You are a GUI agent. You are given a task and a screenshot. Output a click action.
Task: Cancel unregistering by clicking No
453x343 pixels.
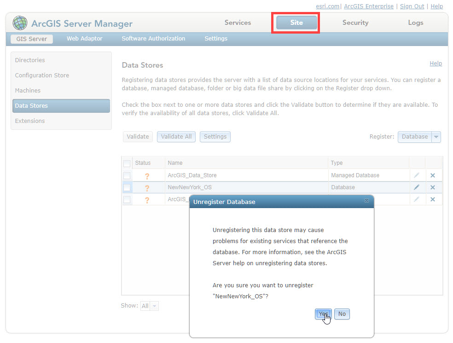point(342,314)
